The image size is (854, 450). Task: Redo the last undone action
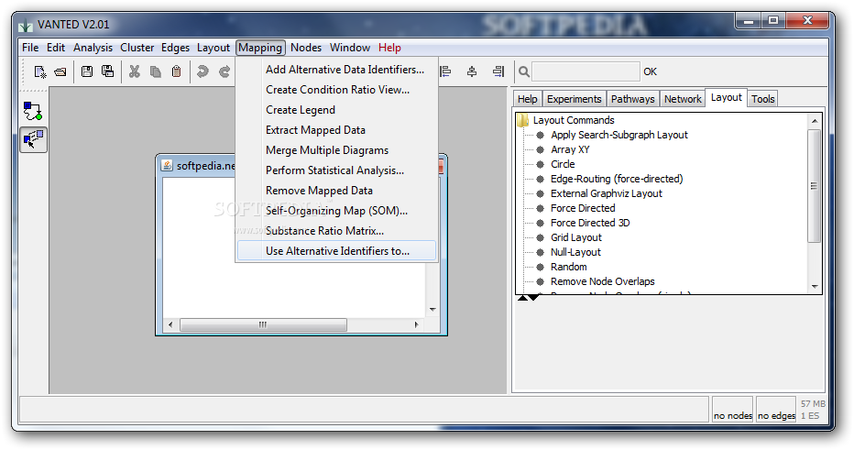click(x=224, y=71)
